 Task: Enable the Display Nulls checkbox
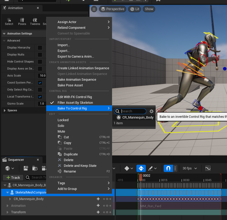(x=40, y=55)
